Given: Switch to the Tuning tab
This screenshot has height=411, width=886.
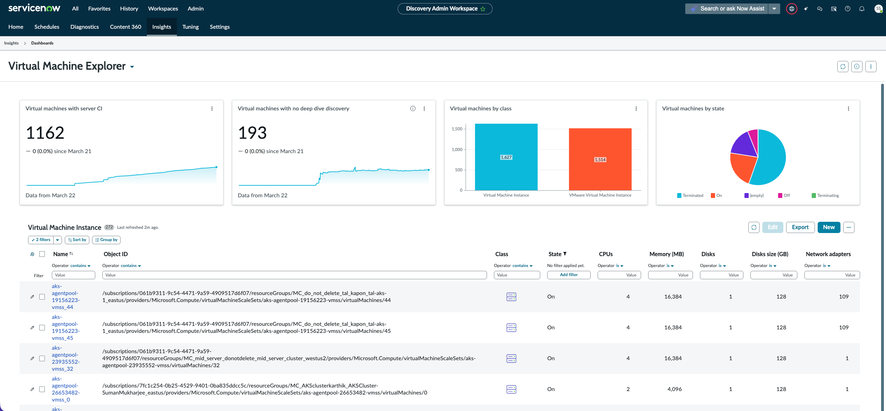Looking at the screenshot, I should point(191,27).
